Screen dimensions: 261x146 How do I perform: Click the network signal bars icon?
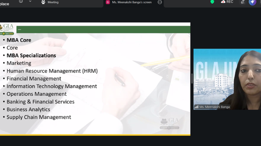pyautogui.click(x=197, y=107)
